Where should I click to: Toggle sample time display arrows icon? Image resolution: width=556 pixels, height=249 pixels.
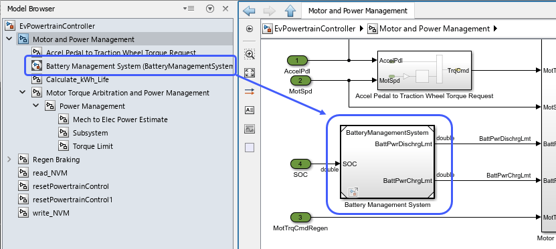250,91
